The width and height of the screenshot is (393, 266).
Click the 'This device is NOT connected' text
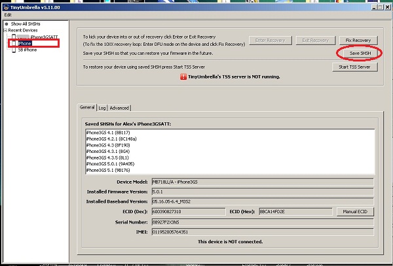pos(230,242)
